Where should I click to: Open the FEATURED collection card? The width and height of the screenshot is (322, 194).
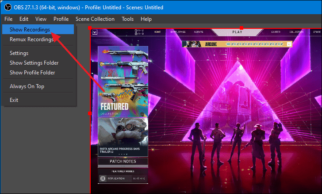123,81
